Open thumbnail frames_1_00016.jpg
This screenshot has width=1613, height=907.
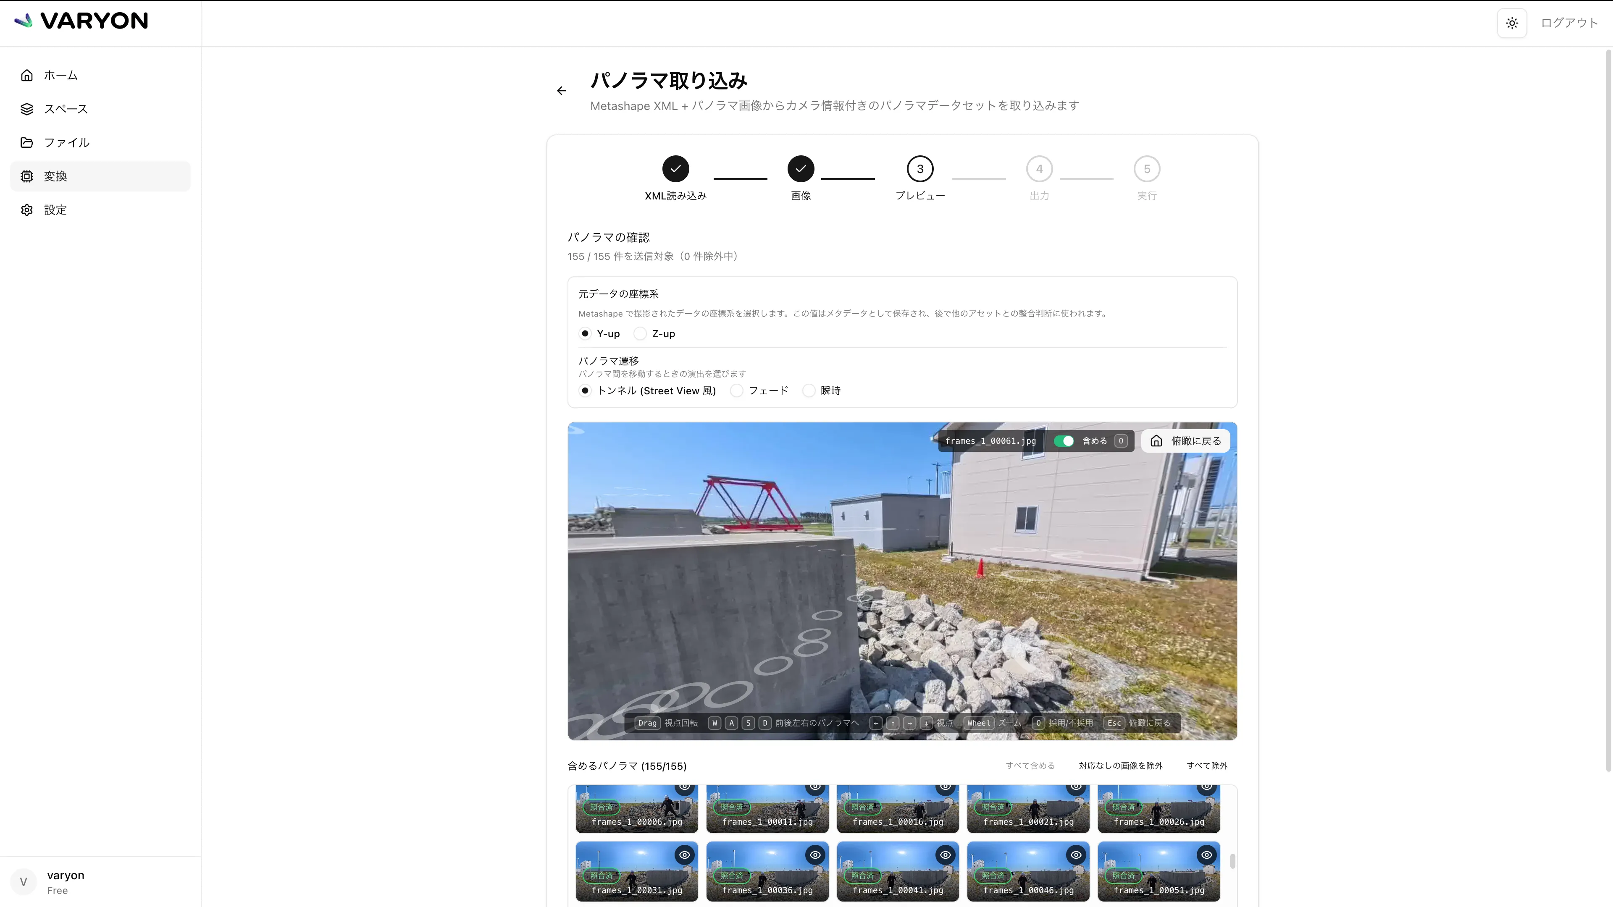pos(898,809)
